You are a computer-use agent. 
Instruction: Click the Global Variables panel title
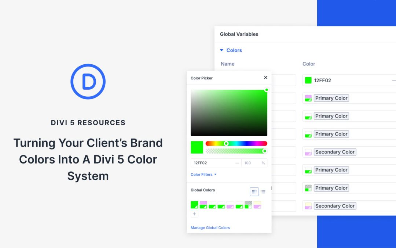point(239,34)
